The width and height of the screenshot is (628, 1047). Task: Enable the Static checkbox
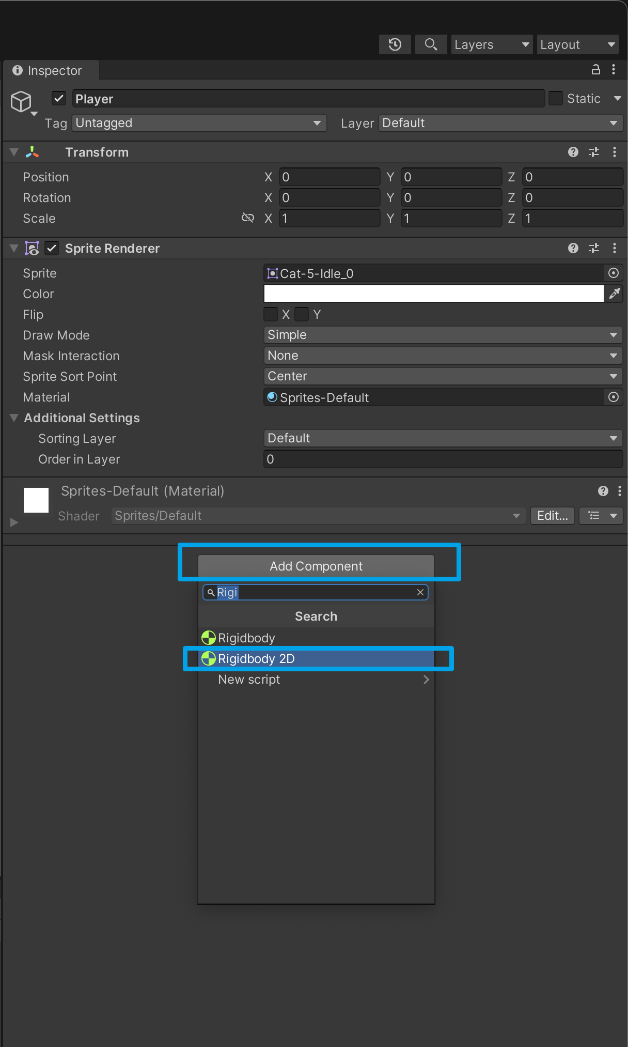pyautogui.click(x=556, y=98)
